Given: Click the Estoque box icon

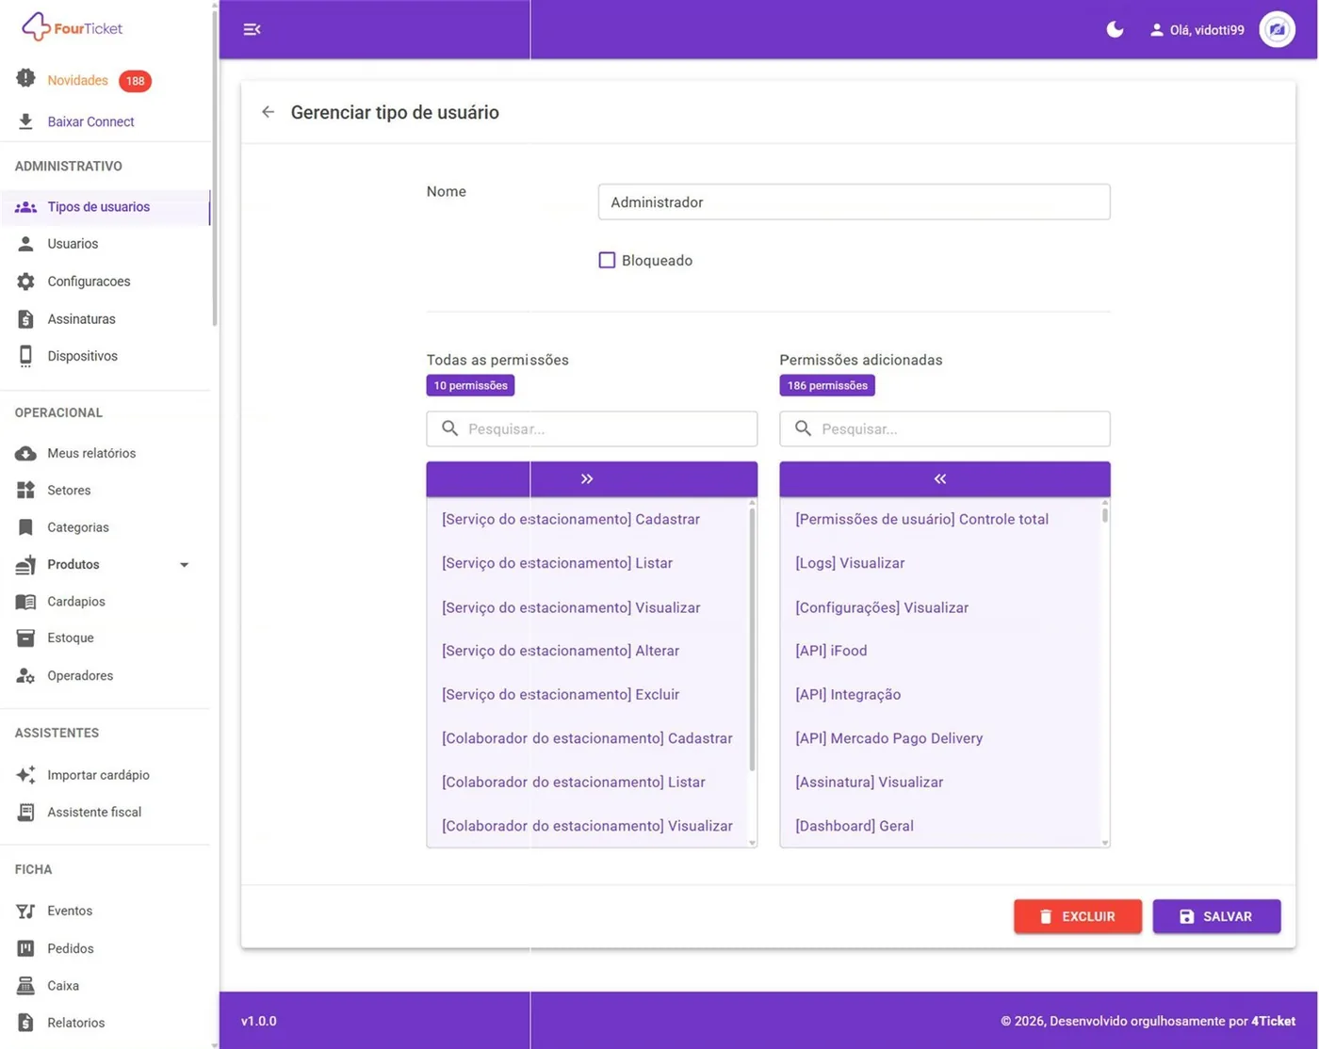Looking at the screenshot, I should [x=25, y=638].
